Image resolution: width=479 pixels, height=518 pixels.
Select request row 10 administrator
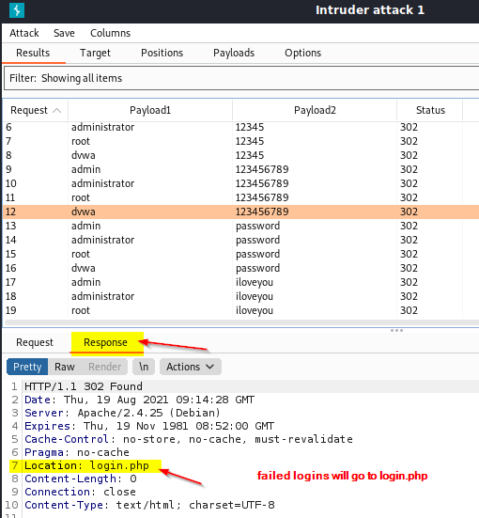241,183
